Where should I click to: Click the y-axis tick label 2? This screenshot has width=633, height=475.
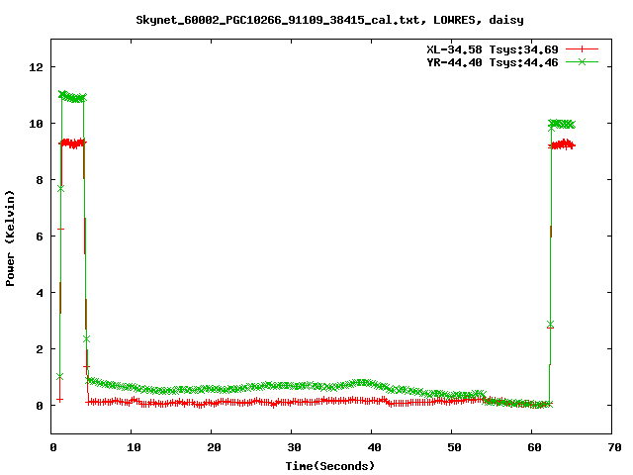coord(40,349)
